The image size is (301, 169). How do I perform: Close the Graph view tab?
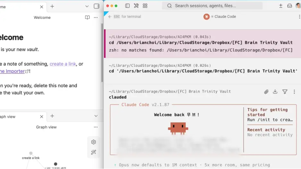point(41,117)
